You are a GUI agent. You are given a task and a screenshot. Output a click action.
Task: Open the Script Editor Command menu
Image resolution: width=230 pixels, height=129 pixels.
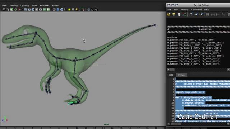(196, 10)
